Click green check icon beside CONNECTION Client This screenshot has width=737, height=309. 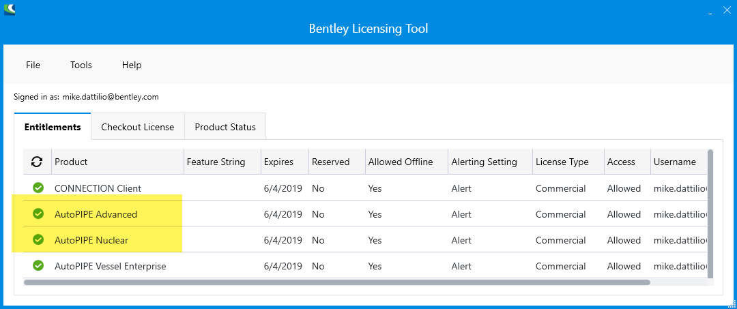click(x=38, y=188)
